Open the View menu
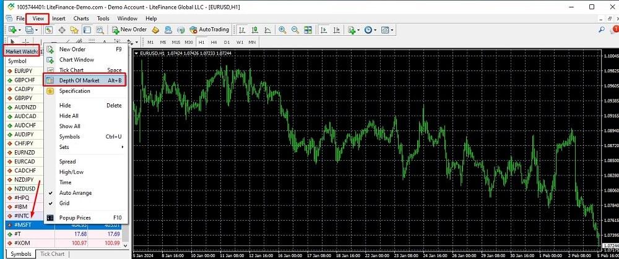The image size is (619, 259). tap(38, 19)
